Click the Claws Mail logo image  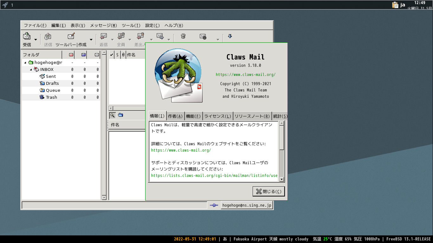click(178, 75)
